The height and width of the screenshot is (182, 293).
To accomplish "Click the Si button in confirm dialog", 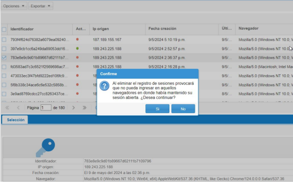I will point(157,109).
